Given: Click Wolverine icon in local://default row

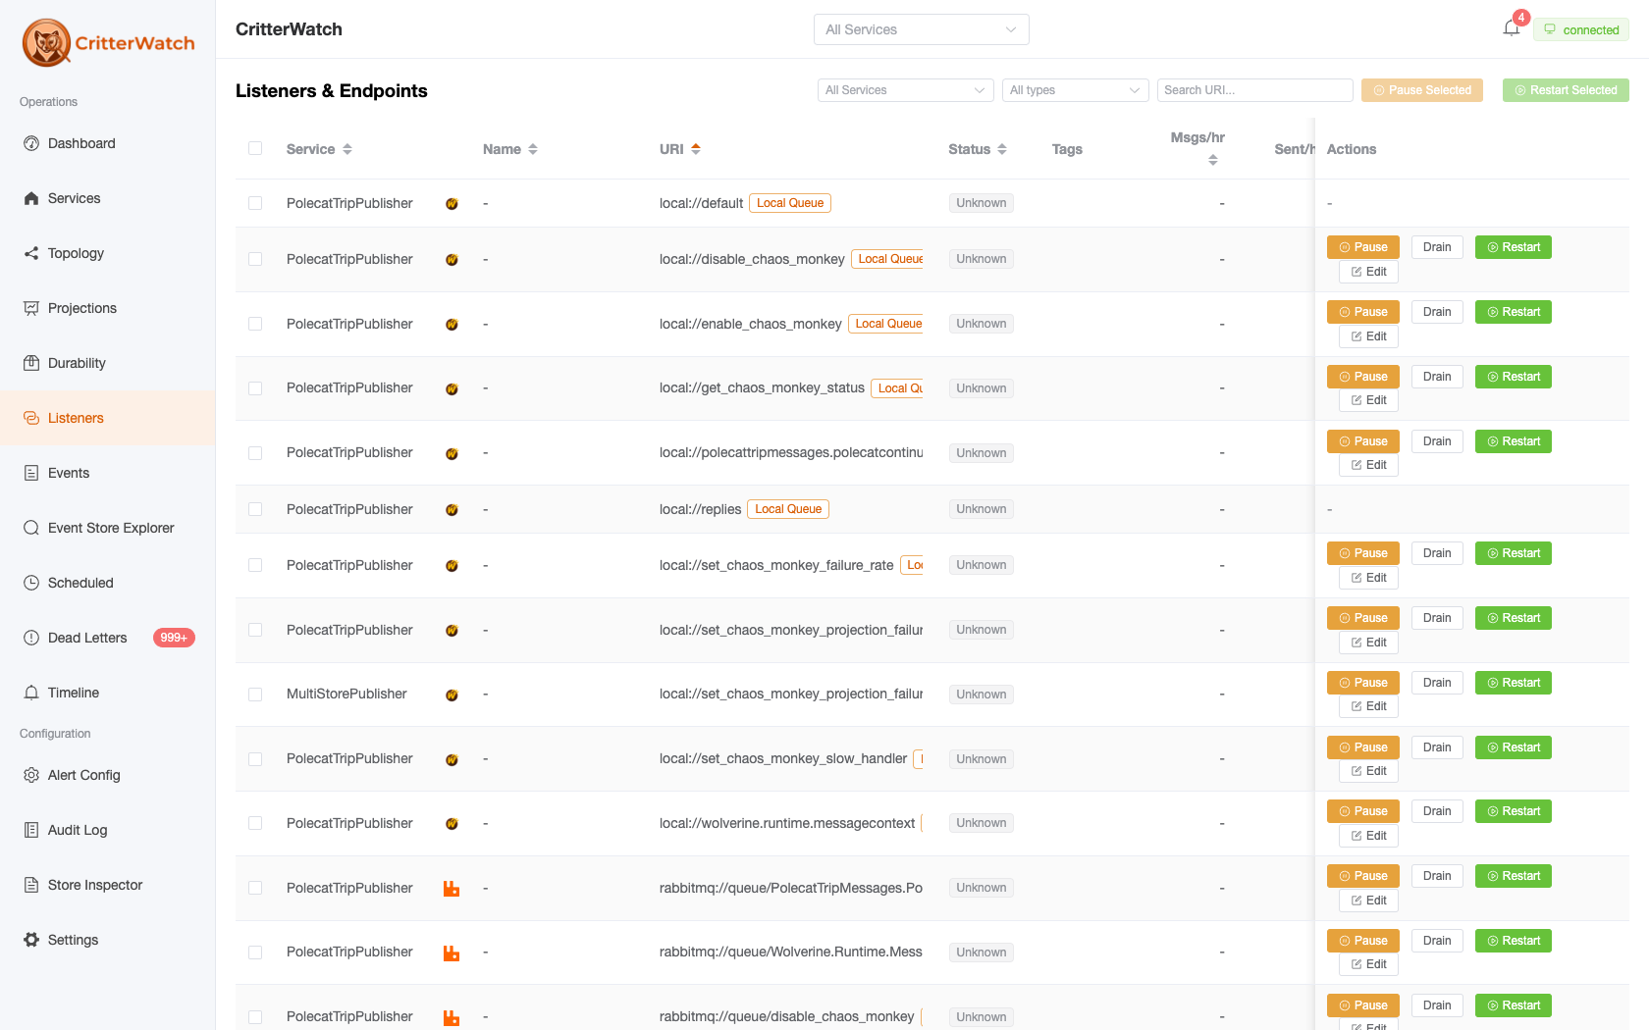Looking at the screenshot, I should (452, 204).
